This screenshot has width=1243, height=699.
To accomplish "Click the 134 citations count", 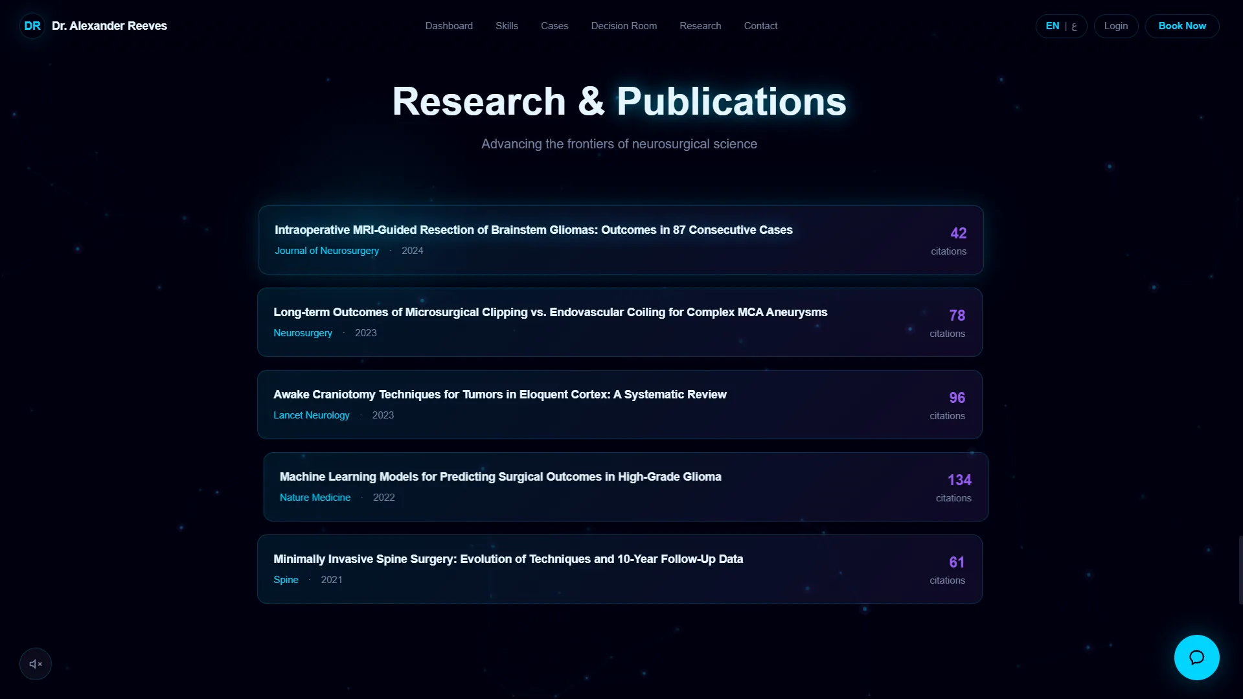I will [x=959, y=480].
